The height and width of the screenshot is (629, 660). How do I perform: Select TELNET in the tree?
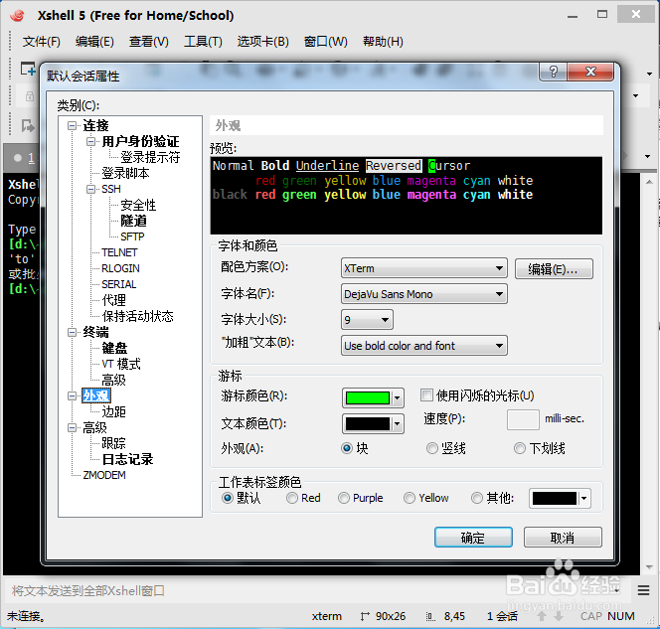[119, 252]
